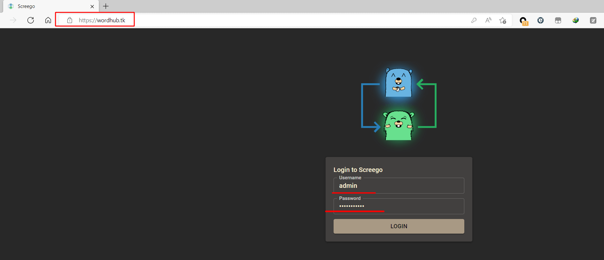Open the round dark face extension icon

(x=541, y=20)
